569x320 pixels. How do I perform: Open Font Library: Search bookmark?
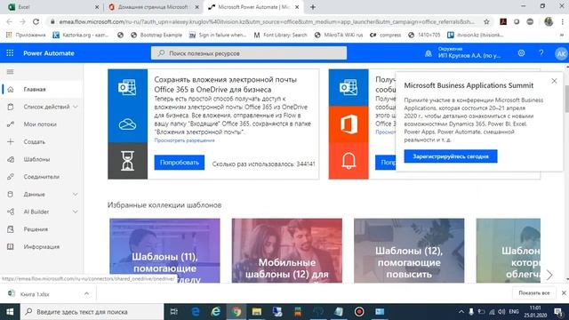coord(281,35)
